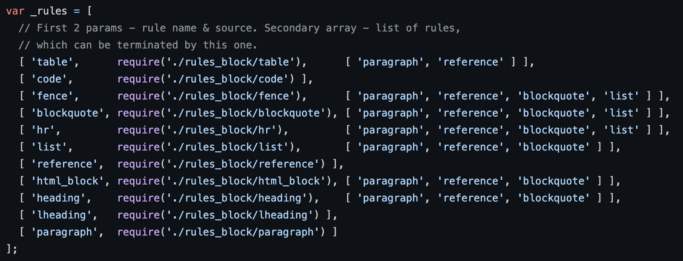683x261 pixels.
Task: Click the 'code' rule name string
Action: point(49,79)
